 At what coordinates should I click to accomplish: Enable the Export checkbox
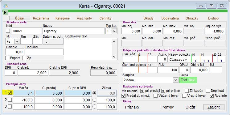click(x=7, y=58)
